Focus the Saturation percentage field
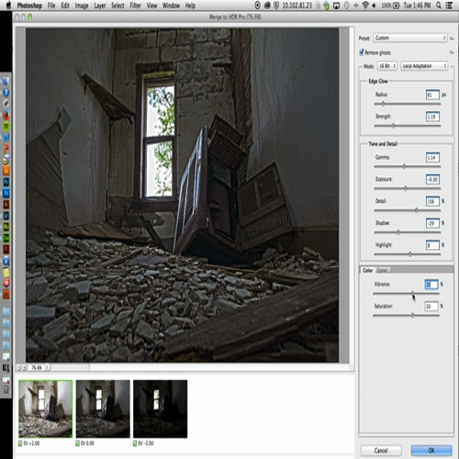459x459 pixels. click(431, 306)
